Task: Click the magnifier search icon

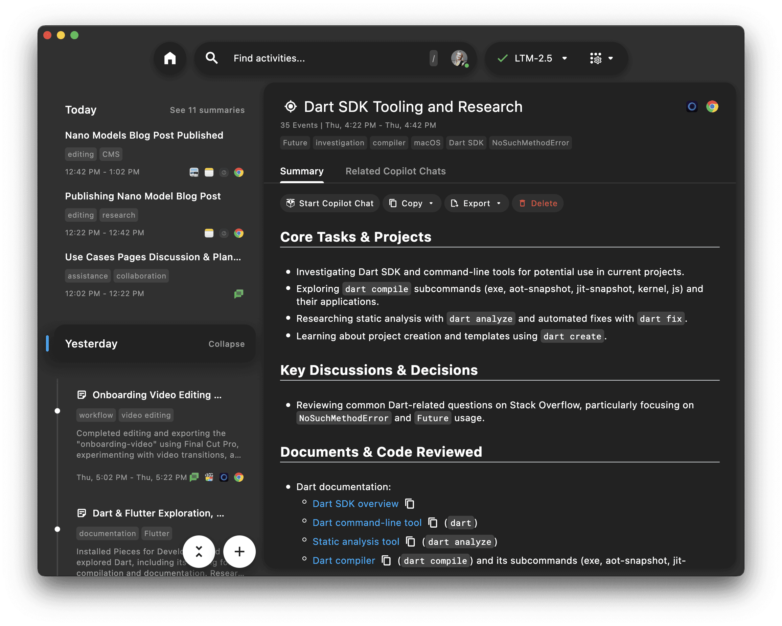Action: pos(211,58)
